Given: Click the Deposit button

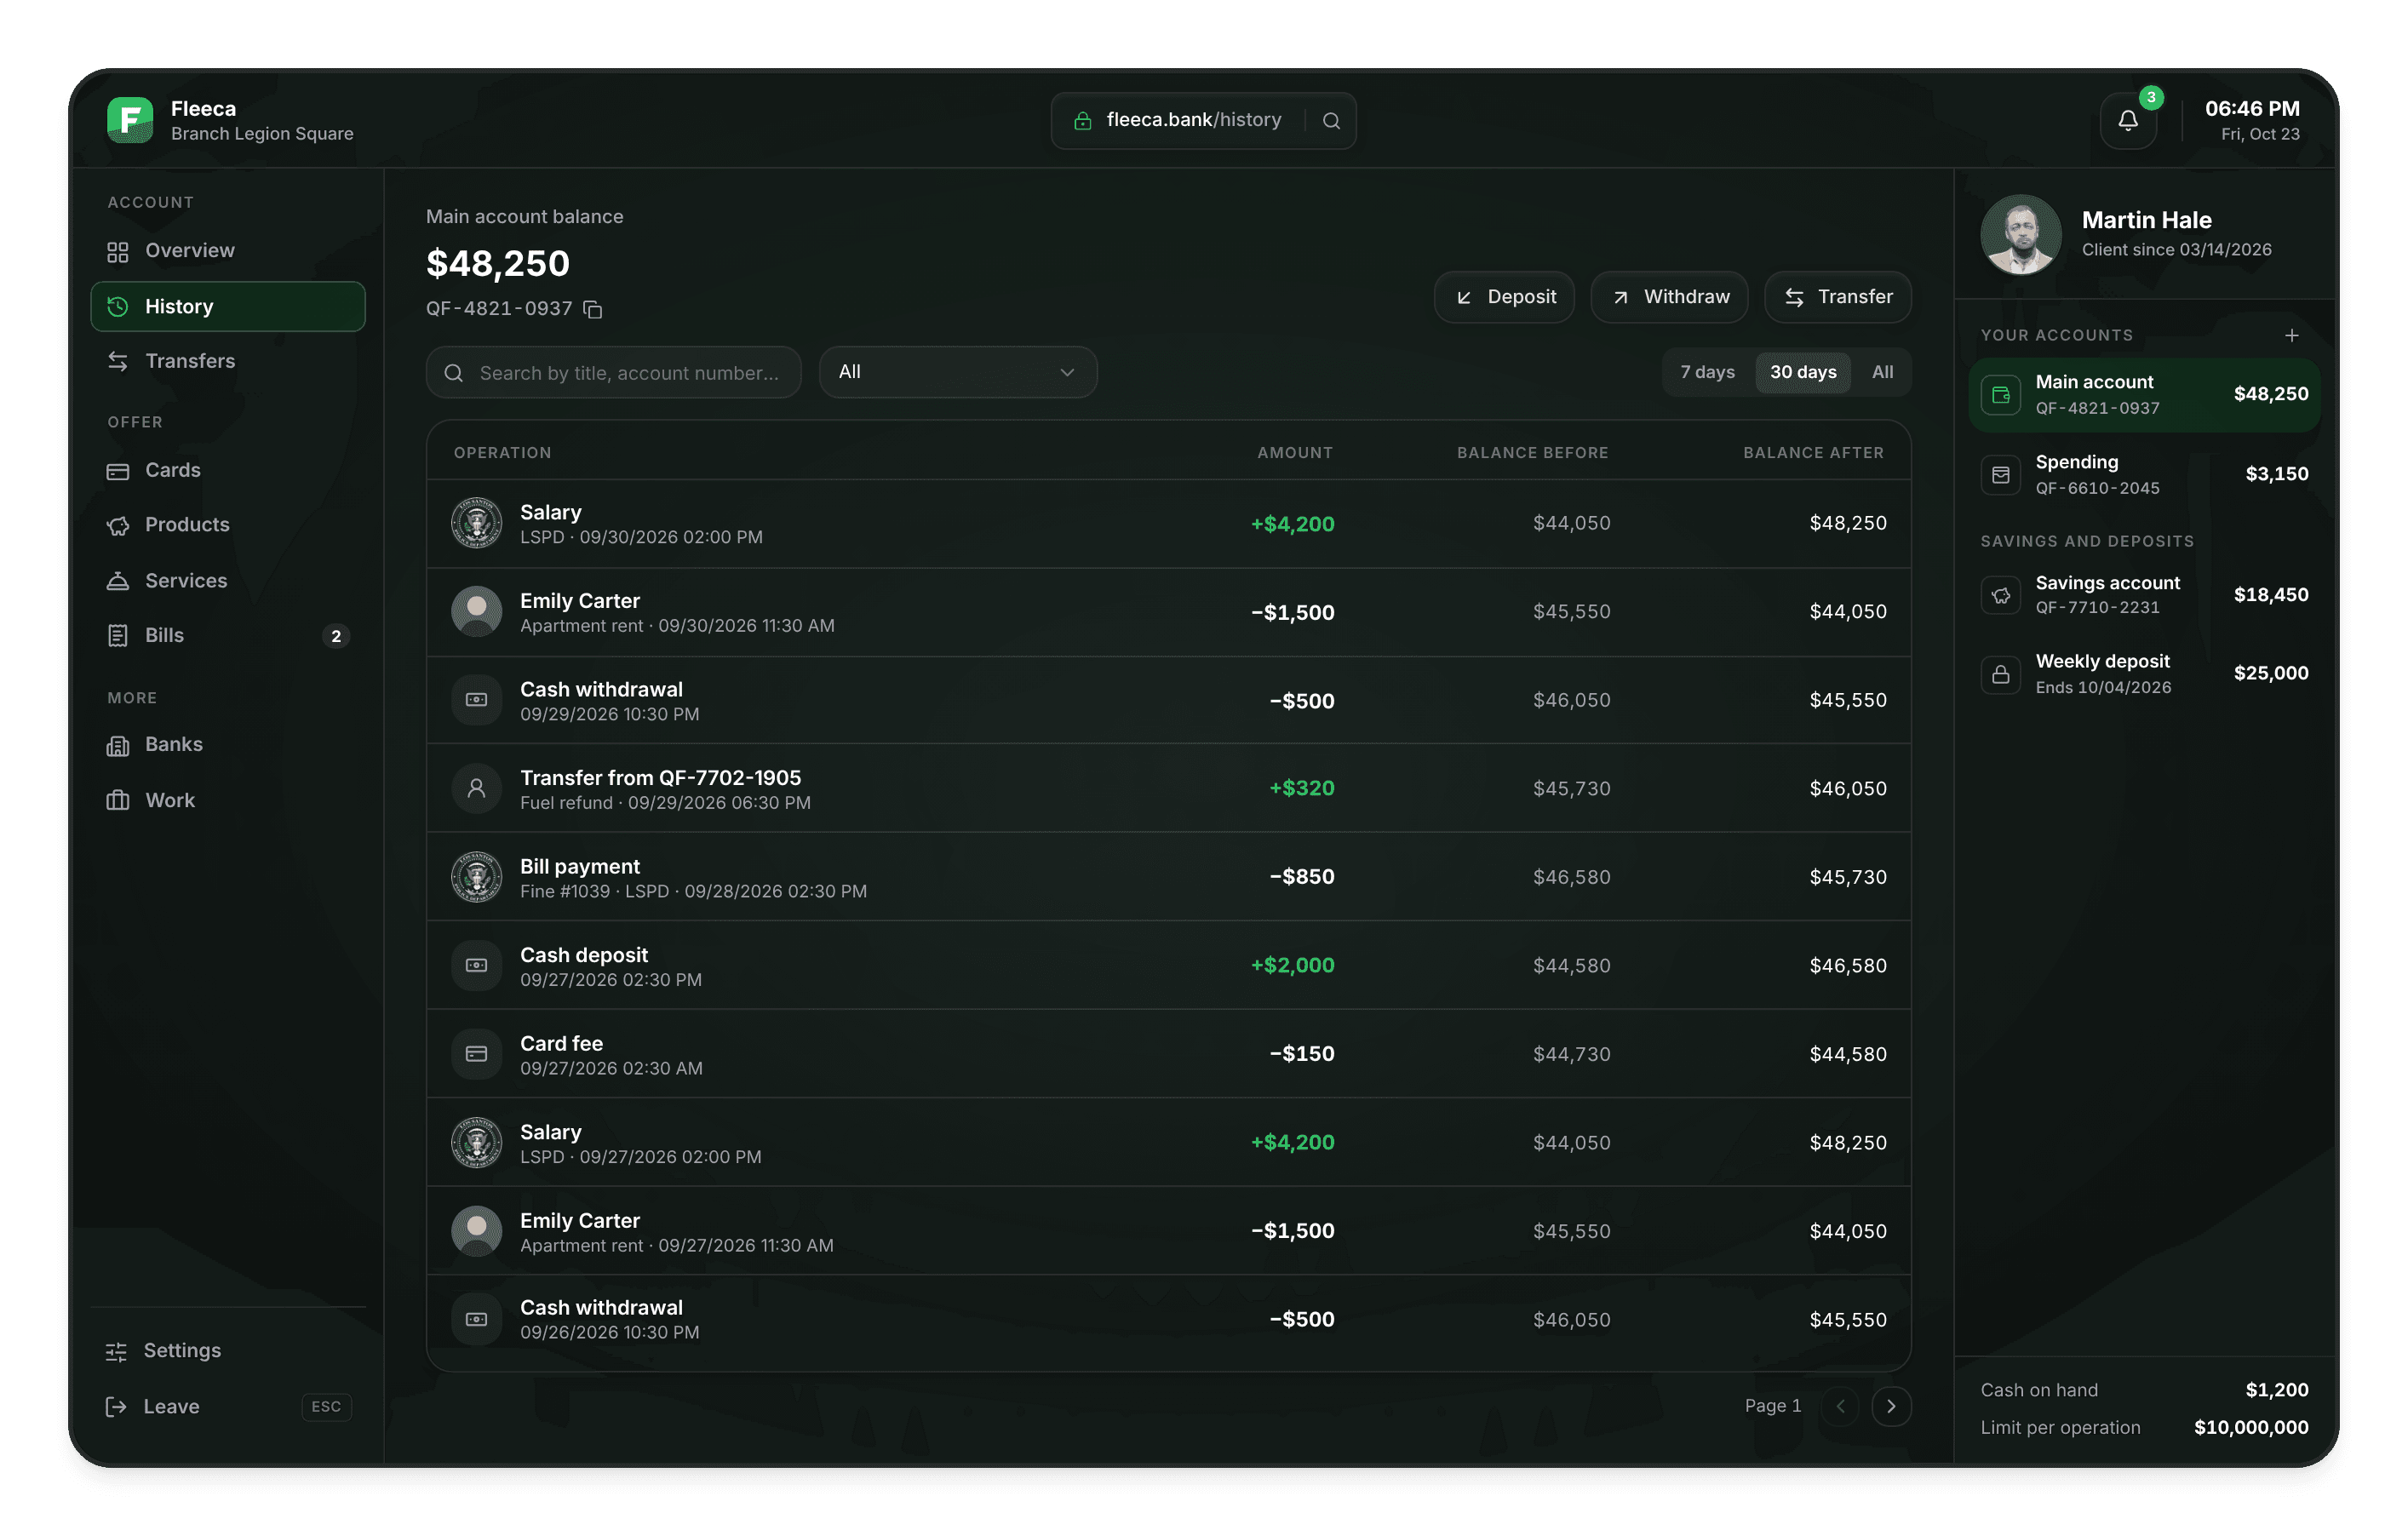Looking at the screenshot, I should point(1504,297).
